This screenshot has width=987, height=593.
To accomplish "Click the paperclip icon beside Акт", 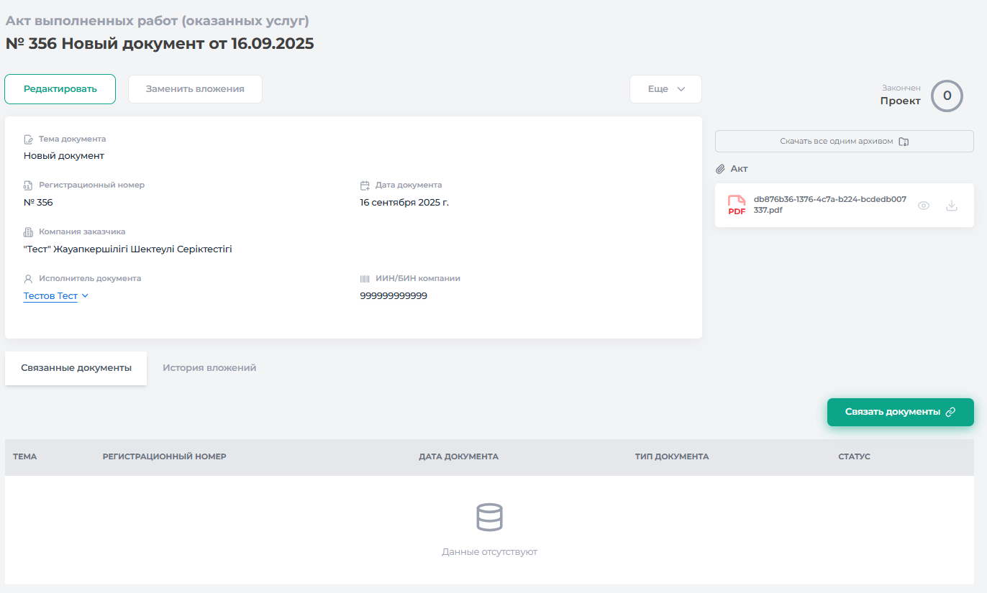I will pos(720,169).
